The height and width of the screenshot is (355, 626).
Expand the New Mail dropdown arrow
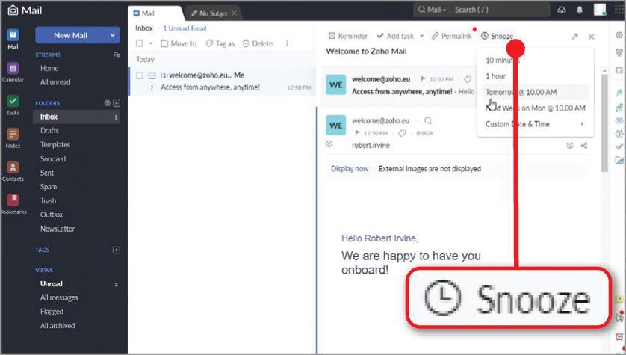[113, 35]
